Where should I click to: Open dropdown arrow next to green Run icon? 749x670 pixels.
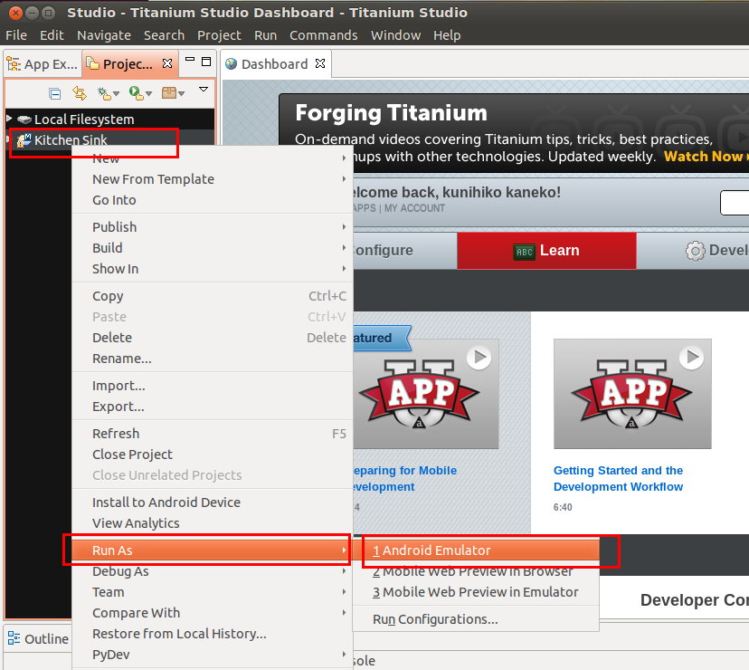[148, 94]
